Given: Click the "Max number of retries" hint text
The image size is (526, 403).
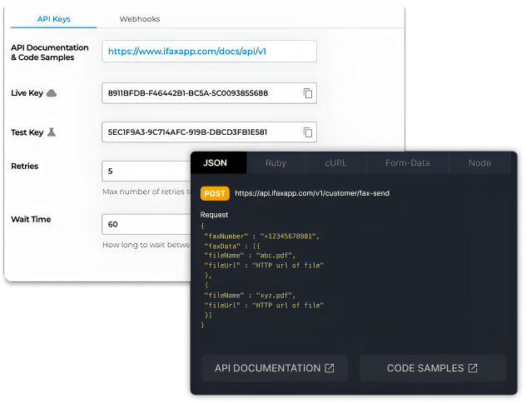Looking at the screenshot, I should [x=146, y=192].
